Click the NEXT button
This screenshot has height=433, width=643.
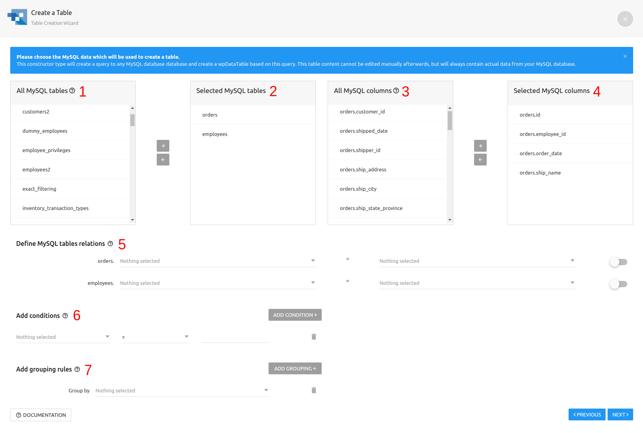tap(620, 414)
